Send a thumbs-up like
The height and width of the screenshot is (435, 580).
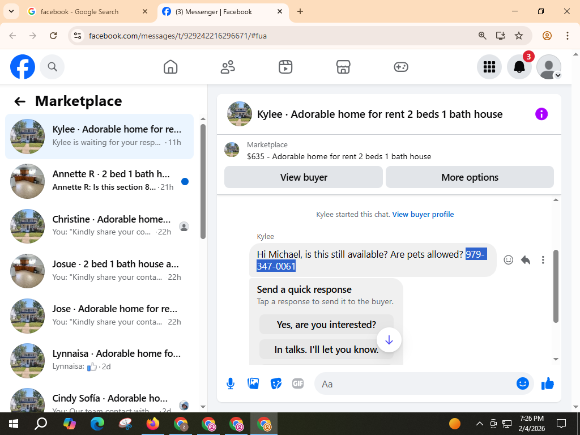(548, 383)
